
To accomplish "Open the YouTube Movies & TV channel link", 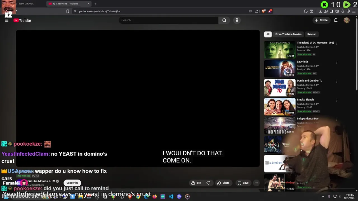I will pos(41,181).
